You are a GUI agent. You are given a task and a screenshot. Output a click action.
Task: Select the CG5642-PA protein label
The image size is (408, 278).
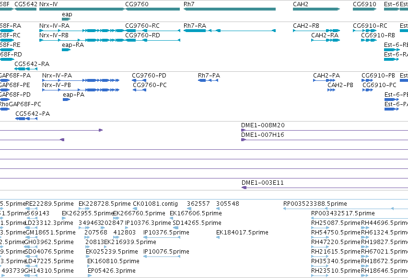(33, 114)
